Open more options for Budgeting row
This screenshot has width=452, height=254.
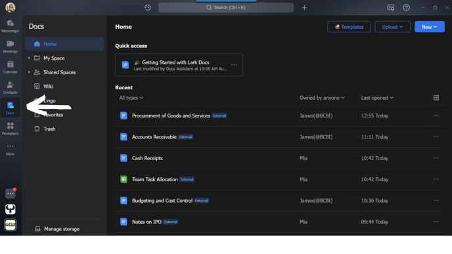(x=436, y=201)
